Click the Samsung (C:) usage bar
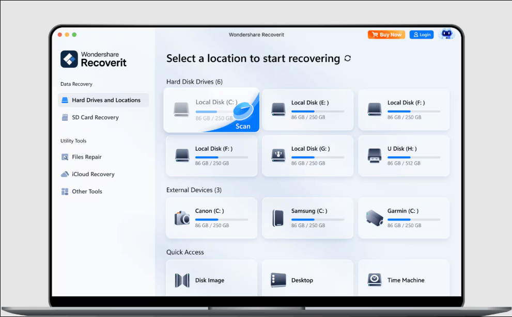 click(x=318, y=220)
